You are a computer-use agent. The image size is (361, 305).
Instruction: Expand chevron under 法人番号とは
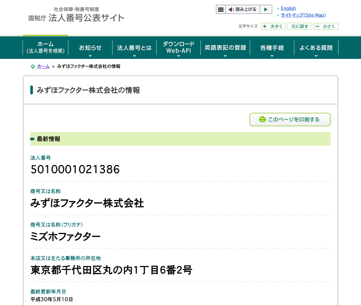click(134, 56)
